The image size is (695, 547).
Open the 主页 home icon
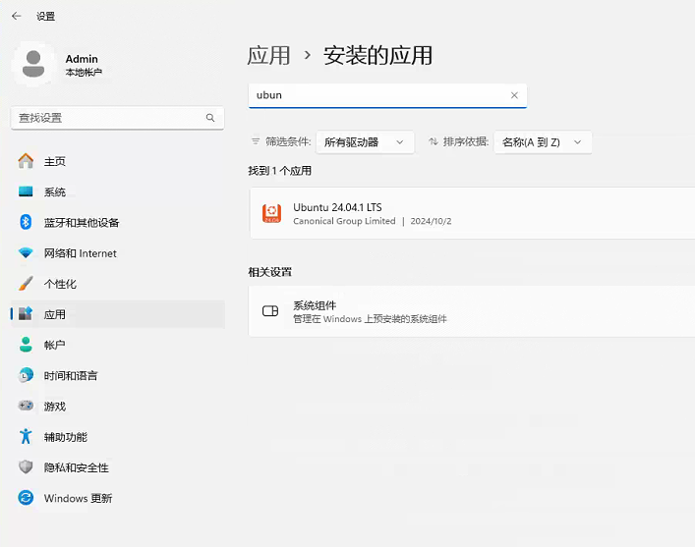[26, 161]
